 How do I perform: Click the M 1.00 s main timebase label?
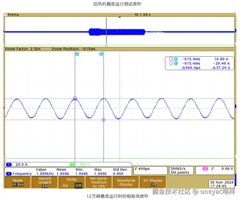pos(143,15)
